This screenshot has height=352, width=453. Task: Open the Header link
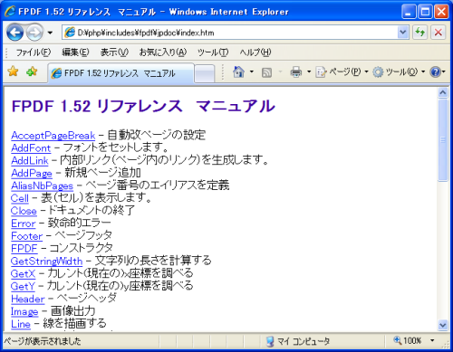28,299
